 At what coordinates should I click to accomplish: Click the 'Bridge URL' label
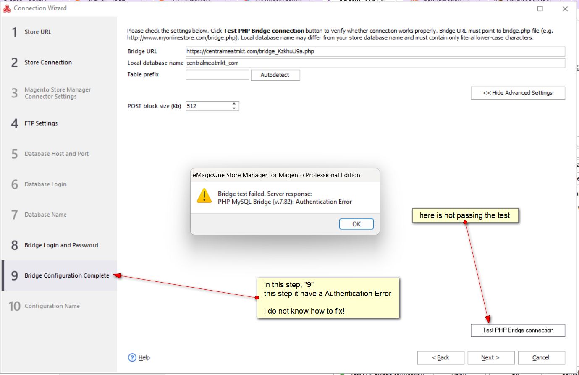[142, 51]
